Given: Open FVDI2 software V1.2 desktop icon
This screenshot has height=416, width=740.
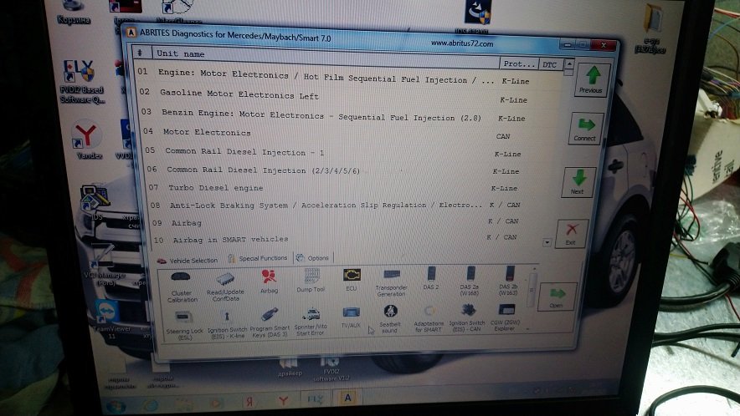Looking at the screenshot, I should 331,368.
